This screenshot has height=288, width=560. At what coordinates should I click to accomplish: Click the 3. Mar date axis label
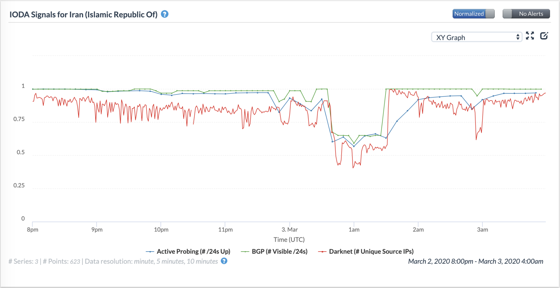(x=290, y=230)
